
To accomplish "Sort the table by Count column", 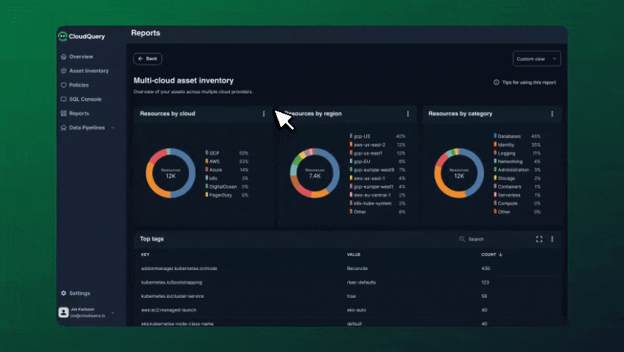I will 490,254.
